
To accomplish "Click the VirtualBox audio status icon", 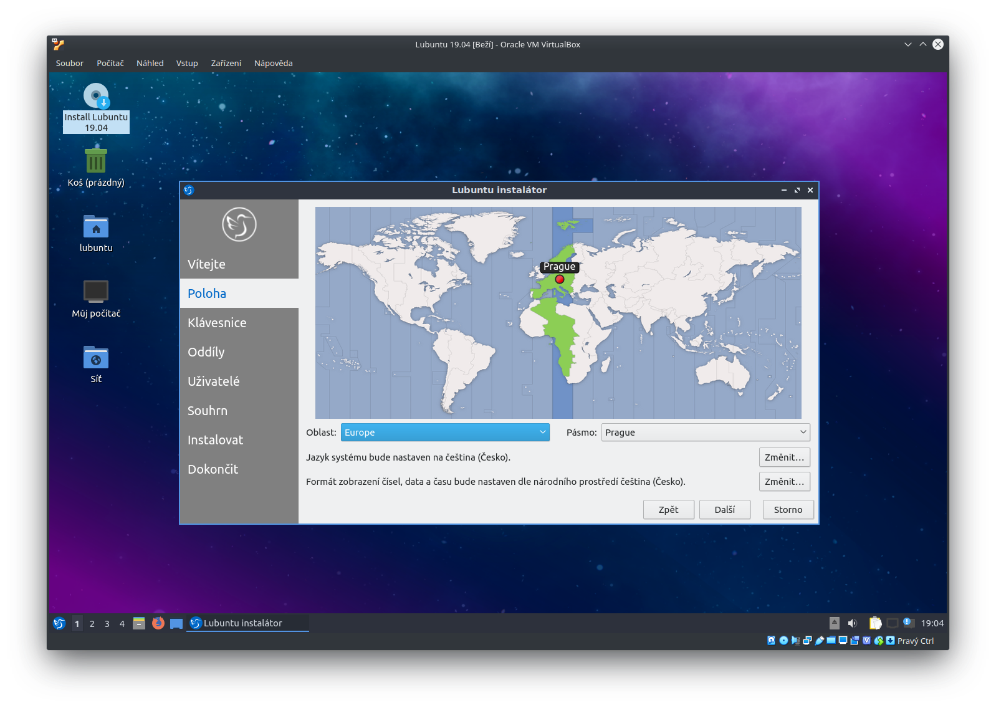I will coord(795,641).
